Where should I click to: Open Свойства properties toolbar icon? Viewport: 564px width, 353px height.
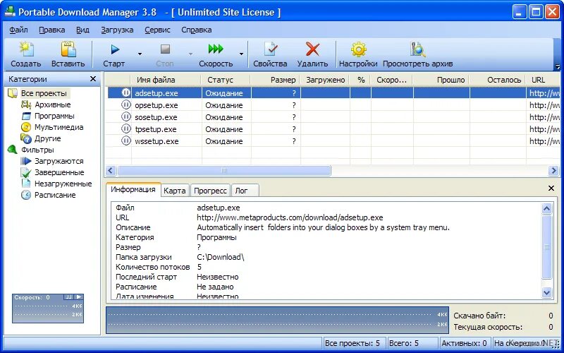tap(270, 49)
